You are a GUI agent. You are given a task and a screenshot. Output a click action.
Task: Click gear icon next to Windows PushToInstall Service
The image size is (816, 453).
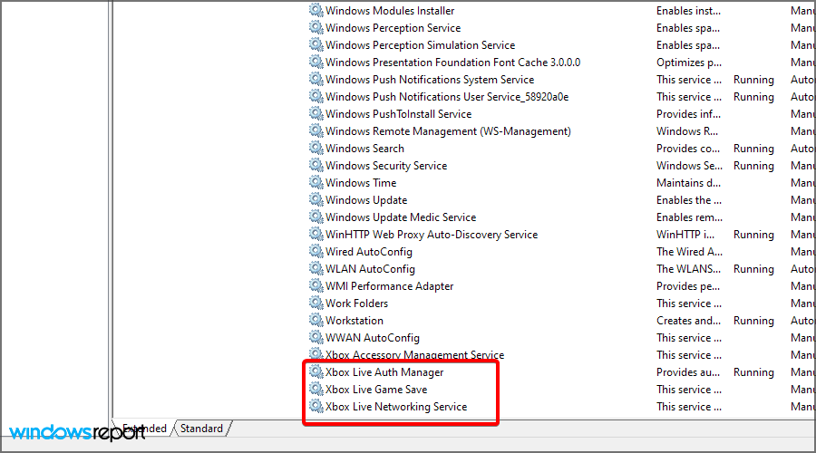click(316, 113)
